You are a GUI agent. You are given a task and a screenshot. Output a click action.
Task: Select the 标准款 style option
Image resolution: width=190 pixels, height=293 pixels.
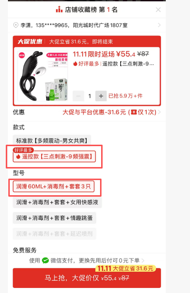52,140
